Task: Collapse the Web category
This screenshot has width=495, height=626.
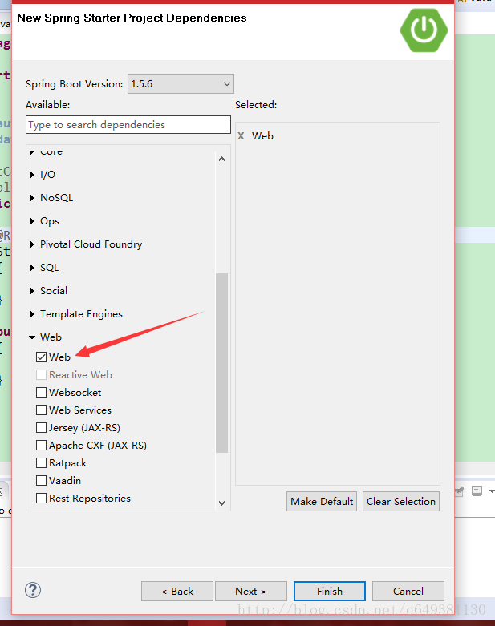Action: click(32, 337)
